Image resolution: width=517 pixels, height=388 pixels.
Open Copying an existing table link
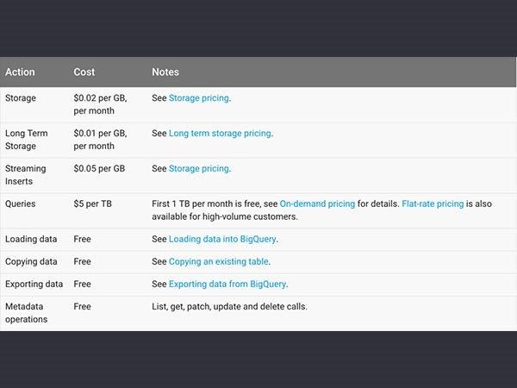219,261
